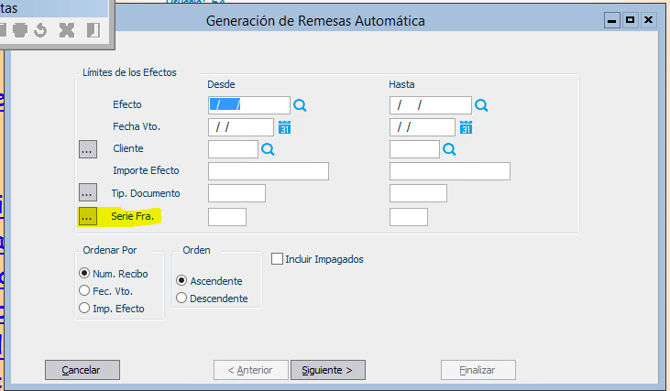Click the X delete icon in the top-left toolbar

click(x=67, y=30)
